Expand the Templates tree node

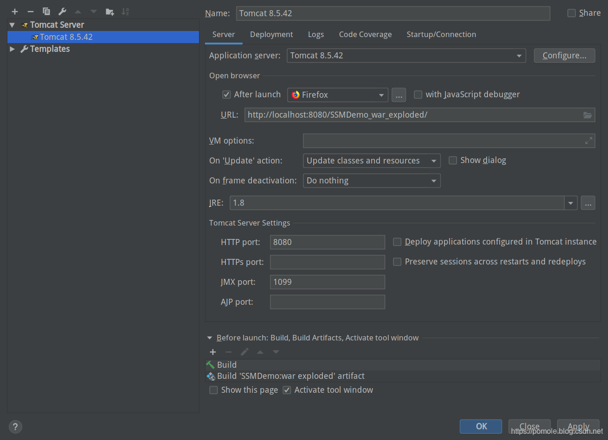tap(12, 49)
